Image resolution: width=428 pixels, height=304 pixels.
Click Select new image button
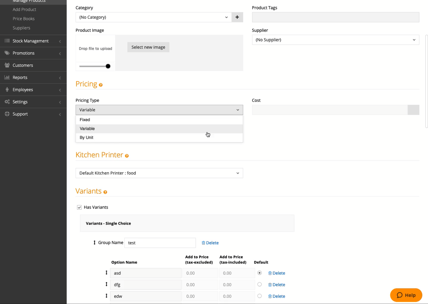[148, 47]
